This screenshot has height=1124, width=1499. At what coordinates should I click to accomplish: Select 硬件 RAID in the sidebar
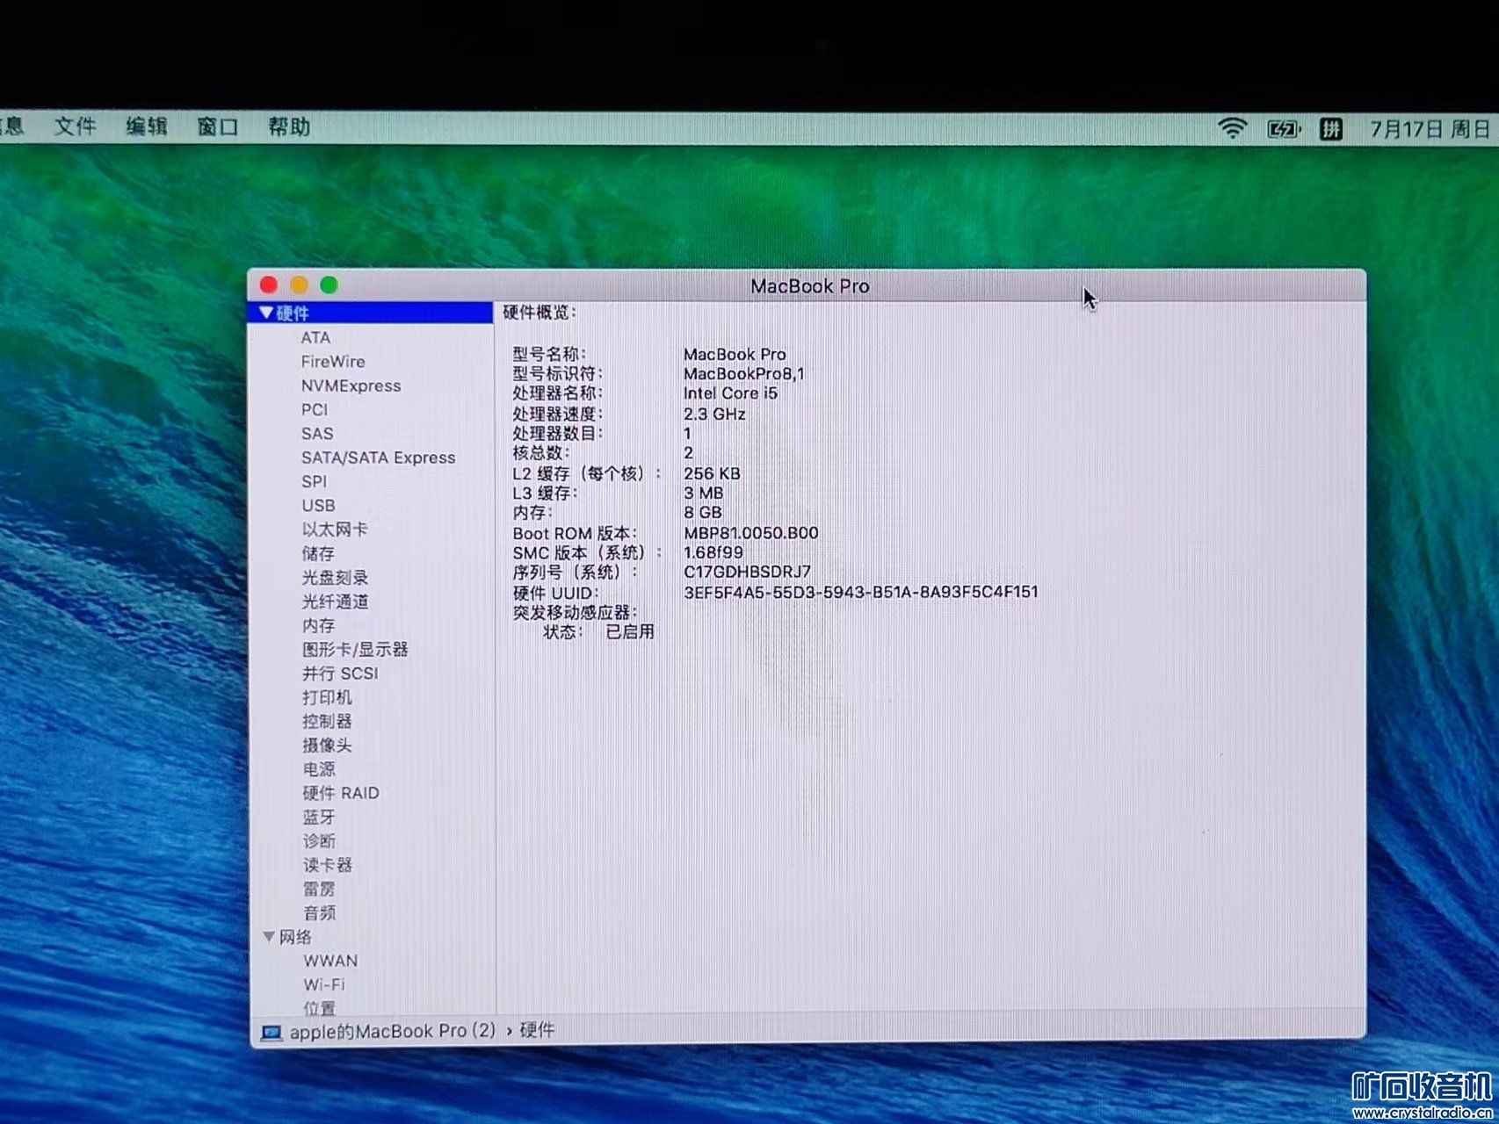coord(341,793)
